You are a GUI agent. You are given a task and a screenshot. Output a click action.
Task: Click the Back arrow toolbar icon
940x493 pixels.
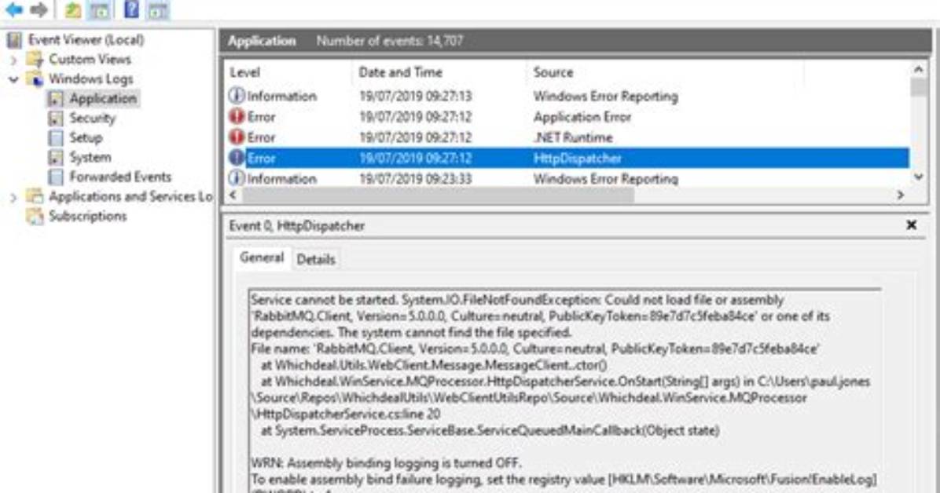(14, 9)
